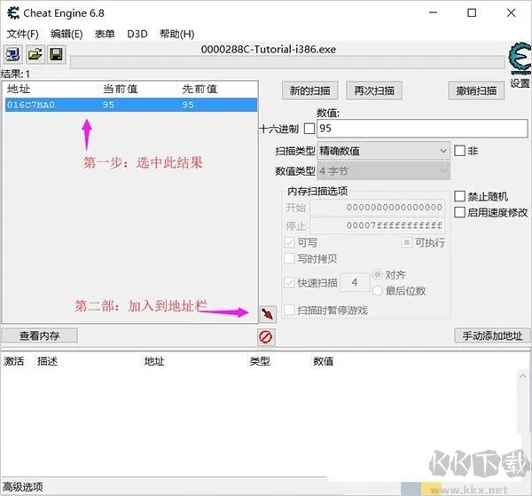Click the open process computer icon

[13, 55]
